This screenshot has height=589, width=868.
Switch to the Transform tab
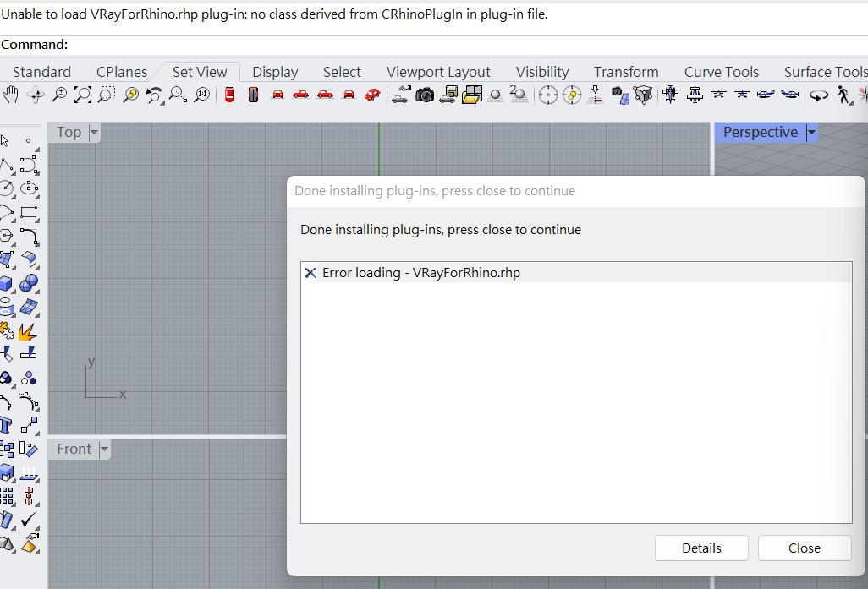(626, 72)
